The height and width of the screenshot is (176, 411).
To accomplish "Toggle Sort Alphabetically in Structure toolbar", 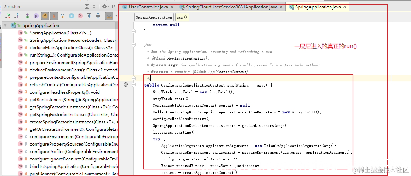I will point(16,16).
